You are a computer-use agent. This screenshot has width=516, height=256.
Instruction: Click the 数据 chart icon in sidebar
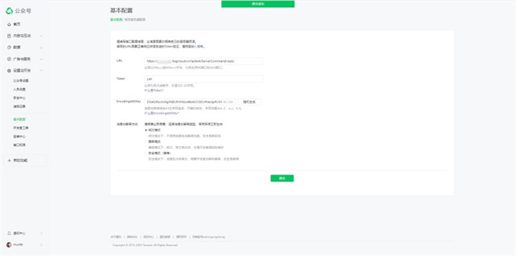coord(9,47)
